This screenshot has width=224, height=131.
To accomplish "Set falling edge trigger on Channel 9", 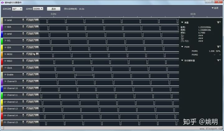I will [x=34, y=81].
